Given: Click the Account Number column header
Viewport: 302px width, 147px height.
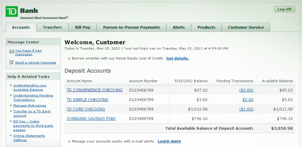Looking at the screenshot, I should click(x=143, y=81).
